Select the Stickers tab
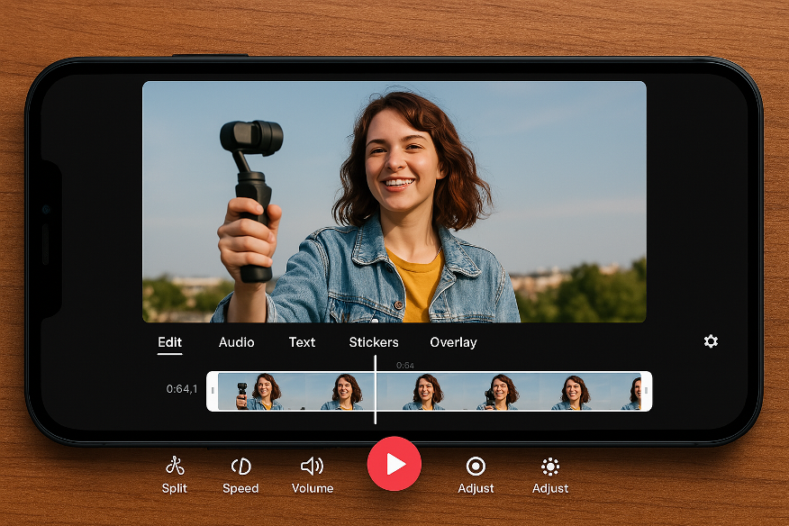 374,342
